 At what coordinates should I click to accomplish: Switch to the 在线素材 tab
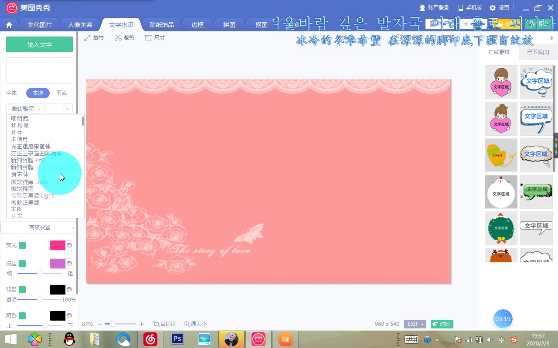click(x=499, y=52)
